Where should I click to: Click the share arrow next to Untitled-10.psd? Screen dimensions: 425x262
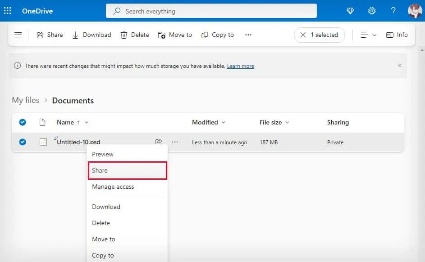click(x=159, y=142)
